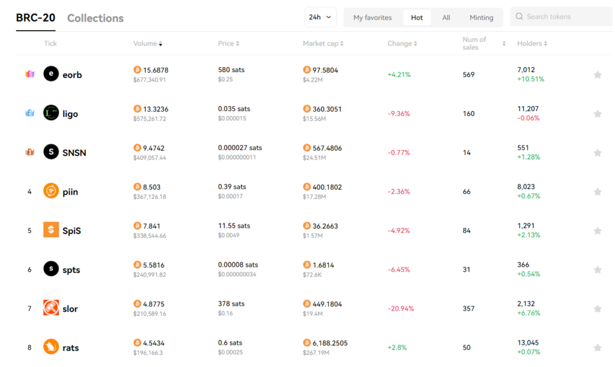615x367 pixels.
Task: Show My favorites tokens
Action: tap(372, 17)
